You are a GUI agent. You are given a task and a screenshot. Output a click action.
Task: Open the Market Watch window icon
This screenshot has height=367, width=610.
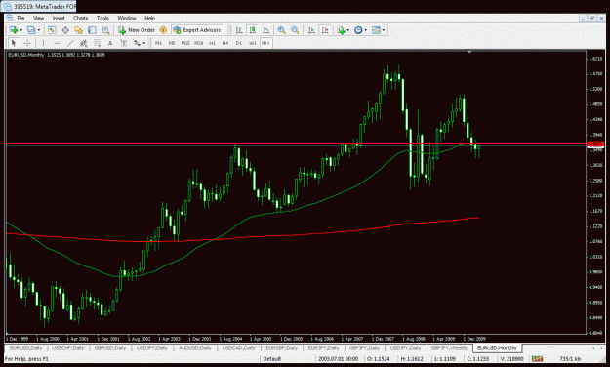[52, 30]
